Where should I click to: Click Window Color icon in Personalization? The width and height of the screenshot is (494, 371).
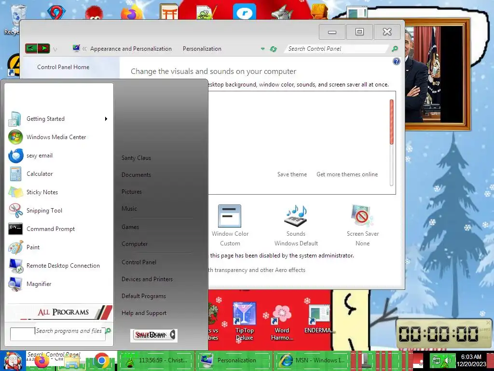230,216
